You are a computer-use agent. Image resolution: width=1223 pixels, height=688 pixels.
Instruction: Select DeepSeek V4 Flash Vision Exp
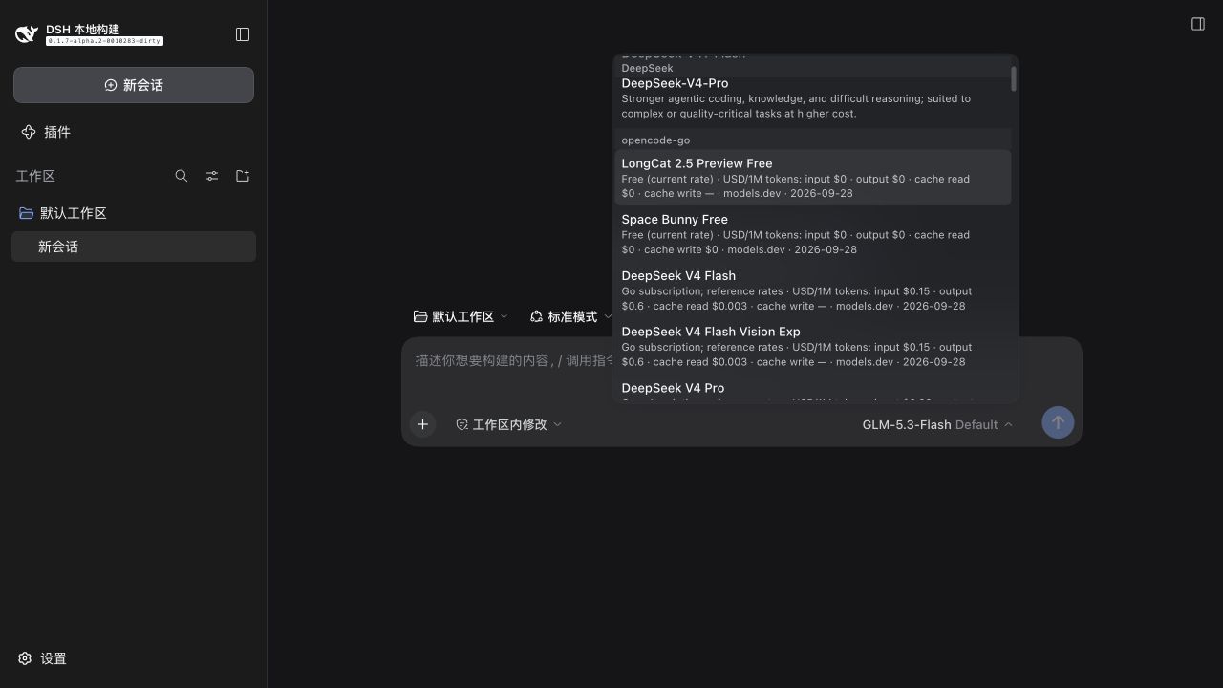coord(813,347)
